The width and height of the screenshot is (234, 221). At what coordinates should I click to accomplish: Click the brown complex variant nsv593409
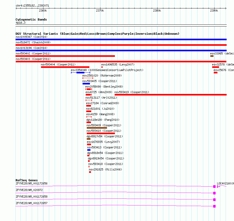point(97,128)
